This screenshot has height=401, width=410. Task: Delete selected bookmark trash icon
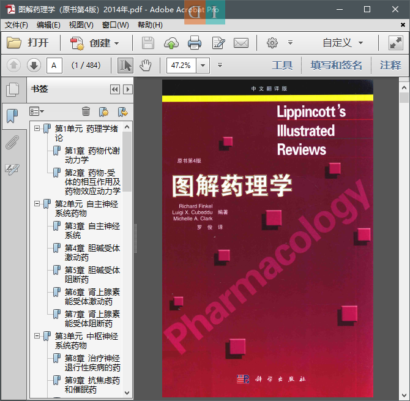[86, 111]
